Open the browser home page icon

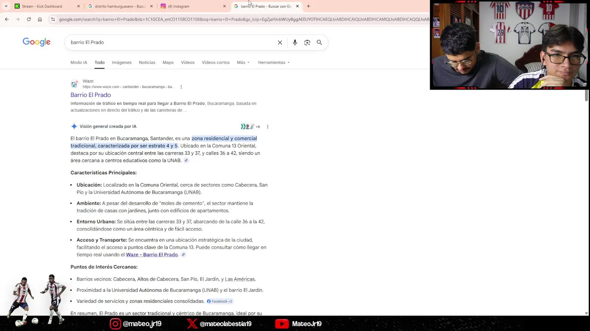coord(40,19)
